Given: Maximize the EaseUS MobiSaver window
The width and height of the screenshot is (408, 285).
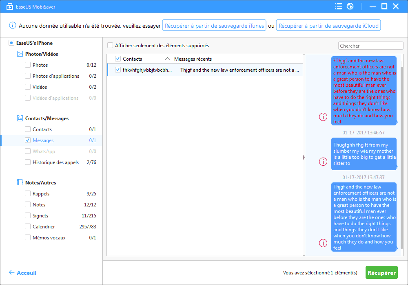Looking at the screenshot, I should click(x=384, y=6).
